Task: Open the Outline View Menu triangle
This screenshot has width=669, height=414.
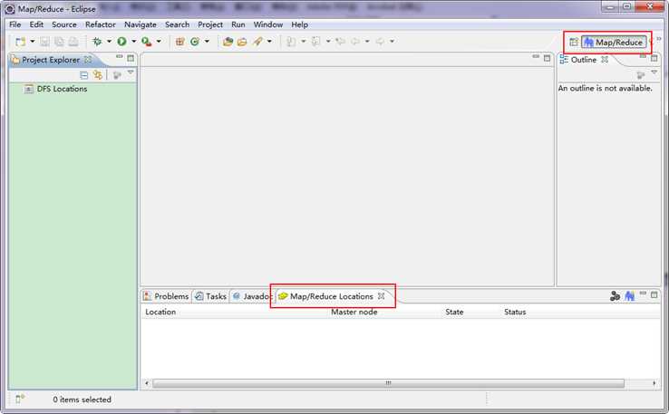Action: click(654, 72)
